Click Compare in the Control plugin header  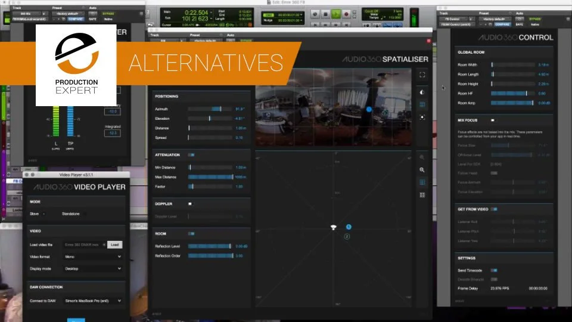tap(502, 24)
